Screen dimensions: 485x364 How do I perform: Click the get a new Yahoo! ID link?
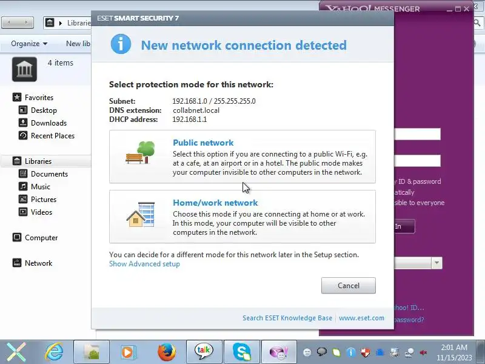click(409, 308)
